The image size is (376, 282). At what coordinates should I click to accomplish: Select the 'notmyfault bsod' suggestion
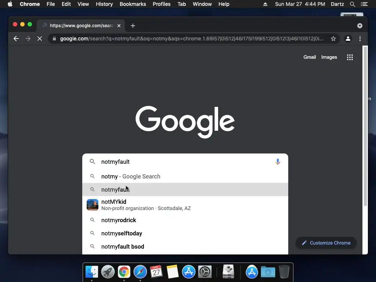[x=185, y=246]
